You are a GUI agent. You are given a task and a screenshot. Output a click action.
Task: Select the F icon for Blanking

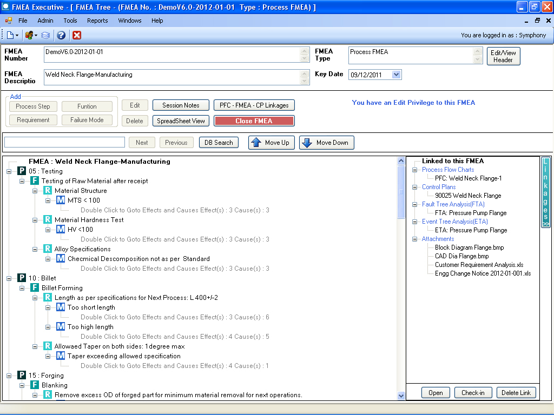pos(35,385)
